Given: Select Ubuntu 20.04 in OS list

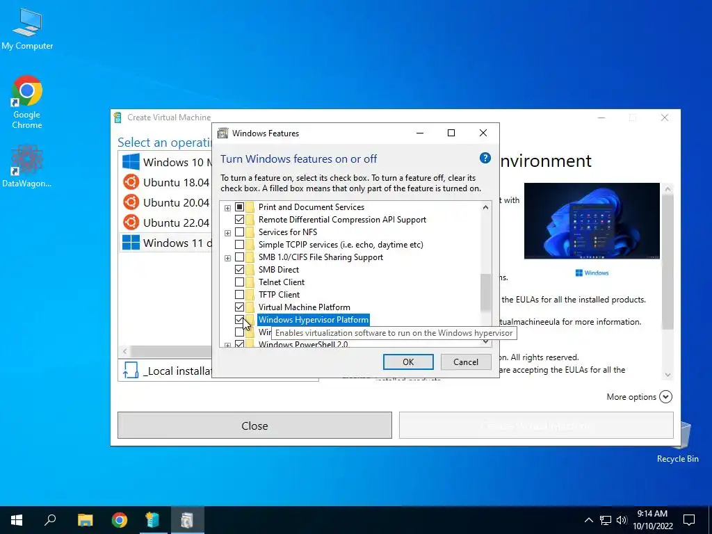Looking at the screenshot, I should 165,202.
